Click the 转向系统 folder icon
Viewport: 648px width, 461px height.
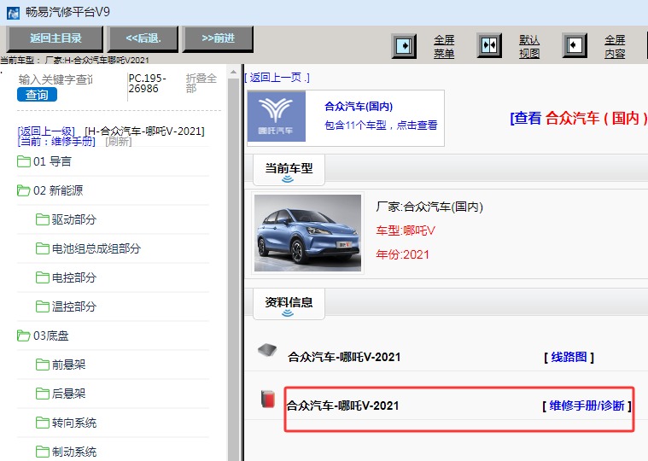coord(42,423)
